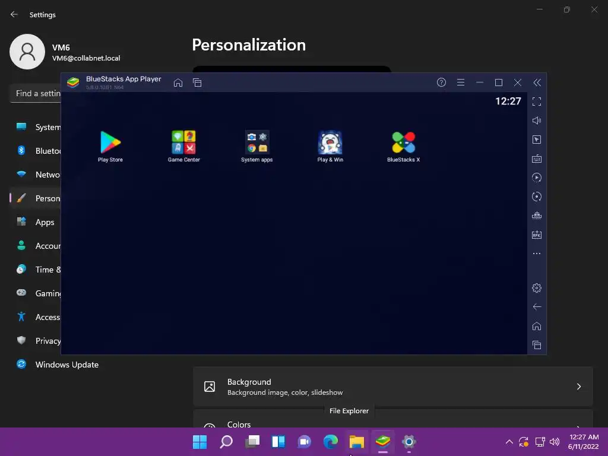Viewport: 608px width, 456px height.
Task: Click the Android home icon in sidebar
Action: 537,326
